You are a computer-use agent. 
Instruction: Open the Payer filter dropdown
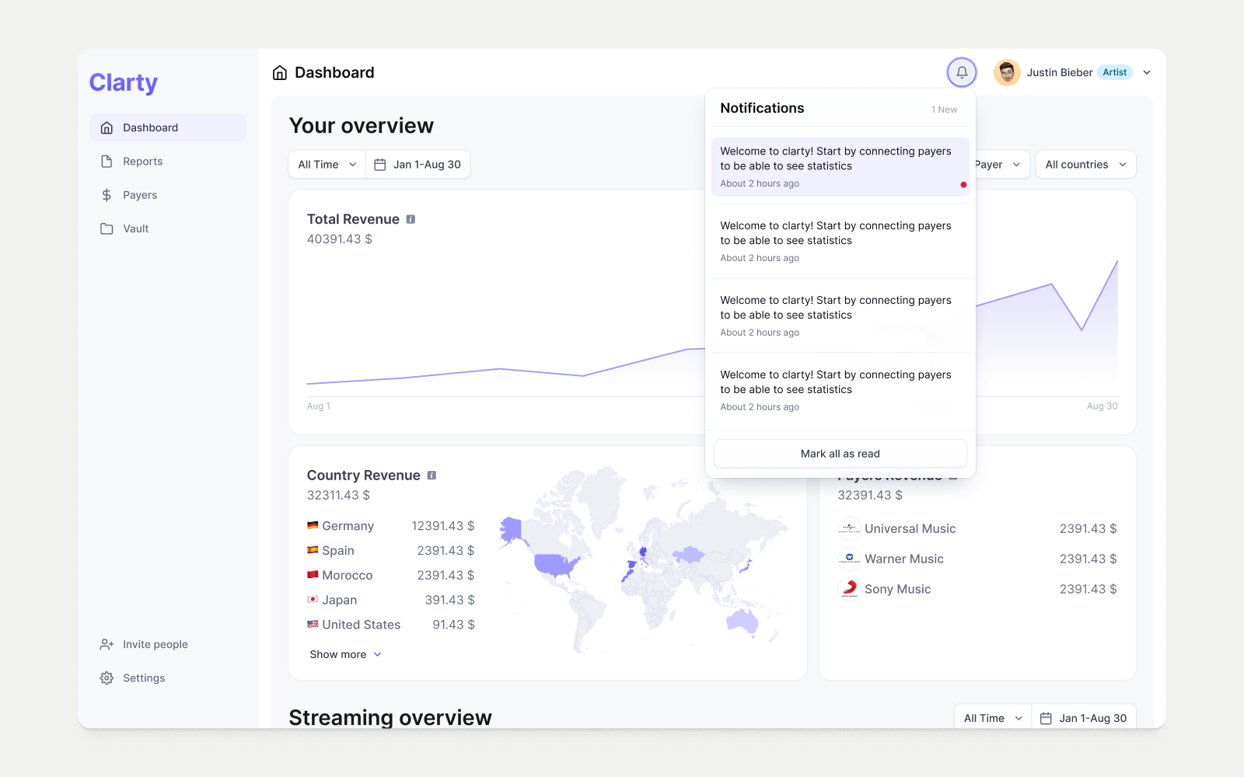(1001, 165)
